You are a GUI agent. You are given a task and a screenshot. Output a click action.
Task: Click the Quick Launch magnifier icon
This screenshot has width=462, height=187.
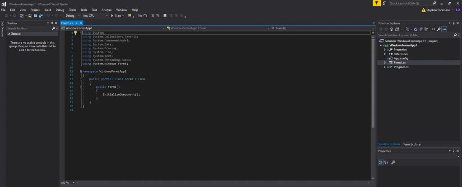tap(434, 3)
